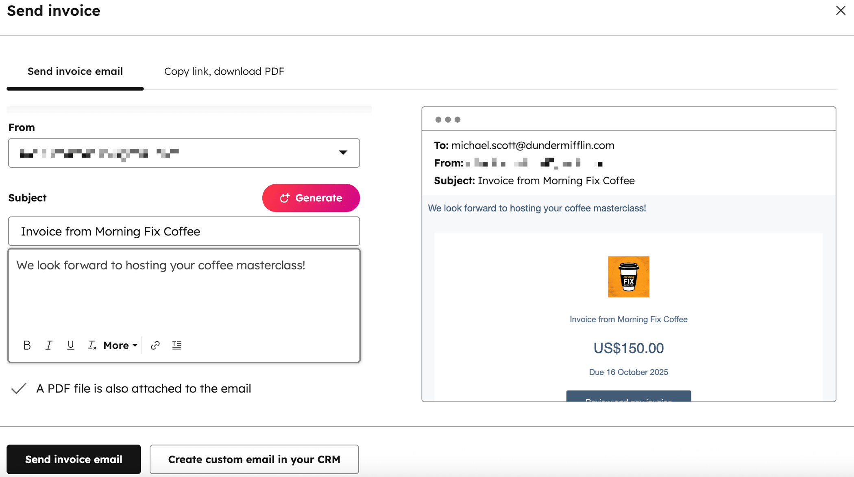This screenshot has width=854, height=477.
Task: Apply bold formatting in the email body
Action: (x=27, y=345)
